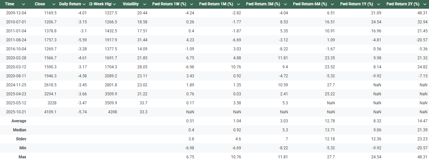
Task: Select 52-Week High value 2801.8
Action: pyautogui.click(x=111, y=85)
